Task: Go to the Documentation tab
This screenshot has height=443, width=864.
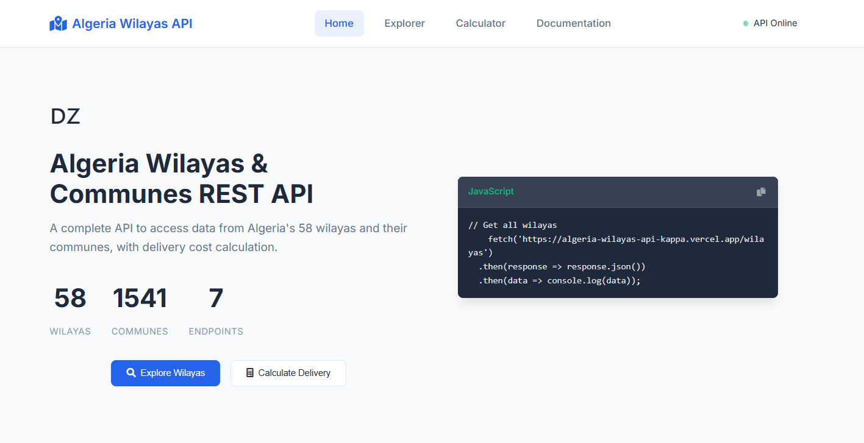Action: point(573,23)
